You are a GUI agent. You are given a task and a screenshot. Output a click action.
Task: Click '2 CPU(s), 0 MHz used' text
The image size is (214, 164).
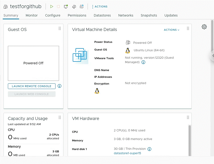pos(129,130)
